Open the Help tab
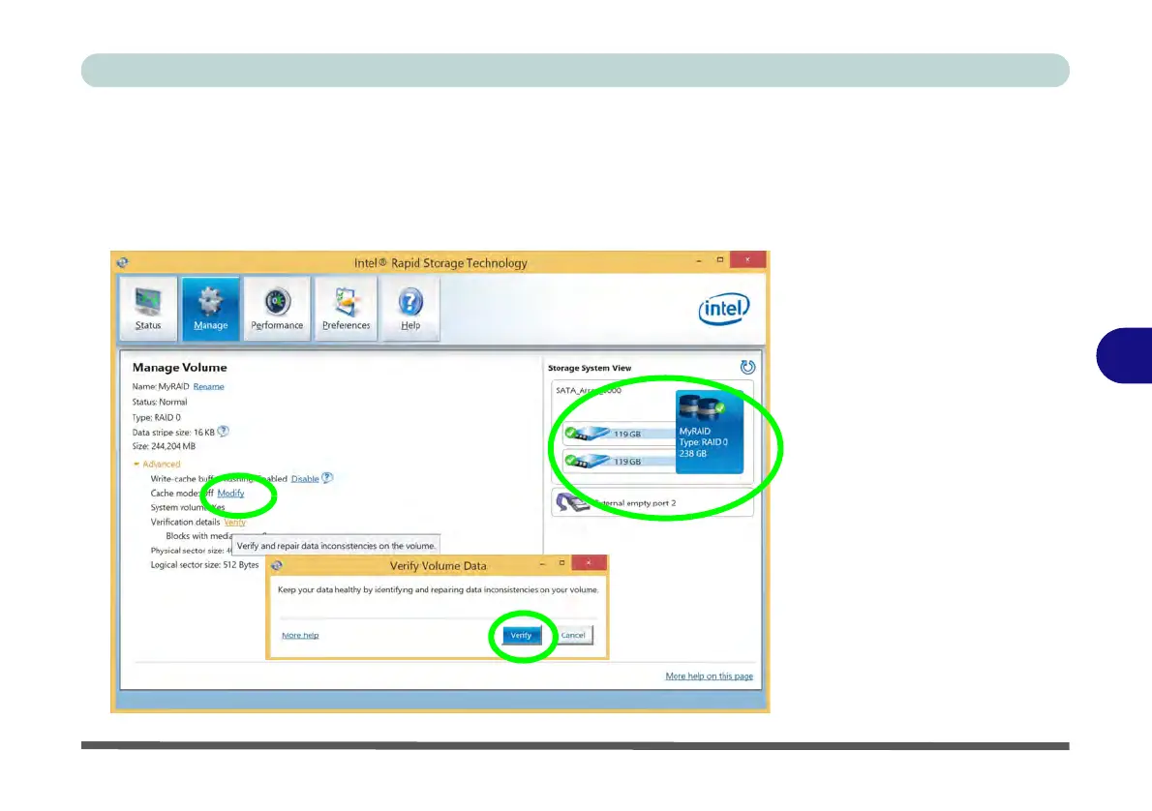The image size is (1152, 811). click(x=410, y=309)
